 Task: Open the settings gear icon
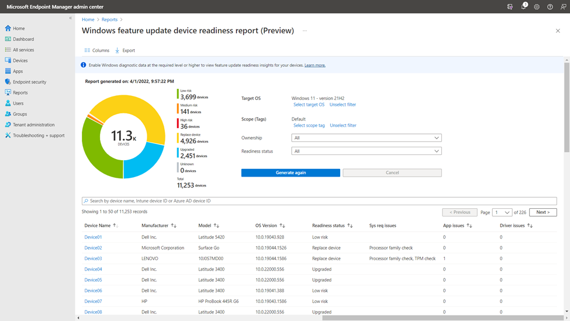click(x=537, y=7)
